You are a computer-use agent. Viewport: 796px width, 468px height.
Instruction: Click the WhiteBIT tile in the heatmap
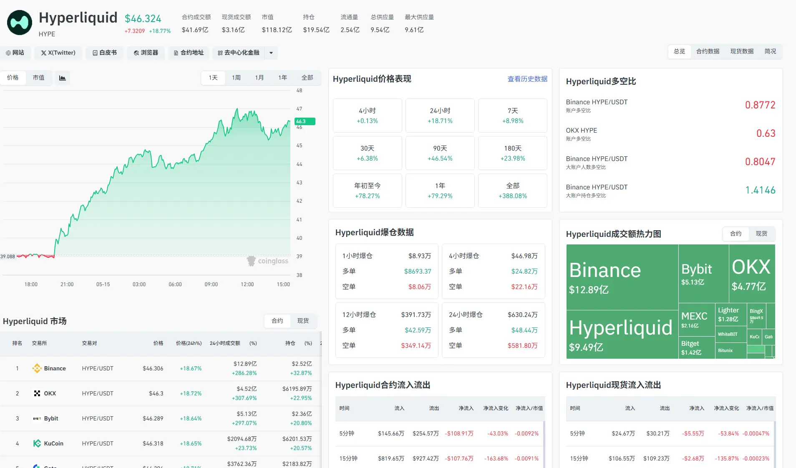[x=731, y=335]
